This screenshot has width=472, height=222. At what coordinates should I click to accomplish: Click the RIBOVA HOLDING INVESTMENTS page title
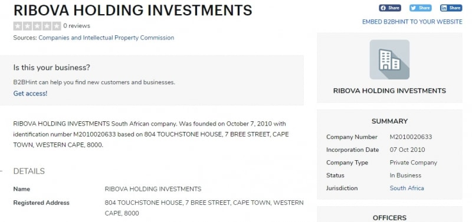(x=133, y=10)
